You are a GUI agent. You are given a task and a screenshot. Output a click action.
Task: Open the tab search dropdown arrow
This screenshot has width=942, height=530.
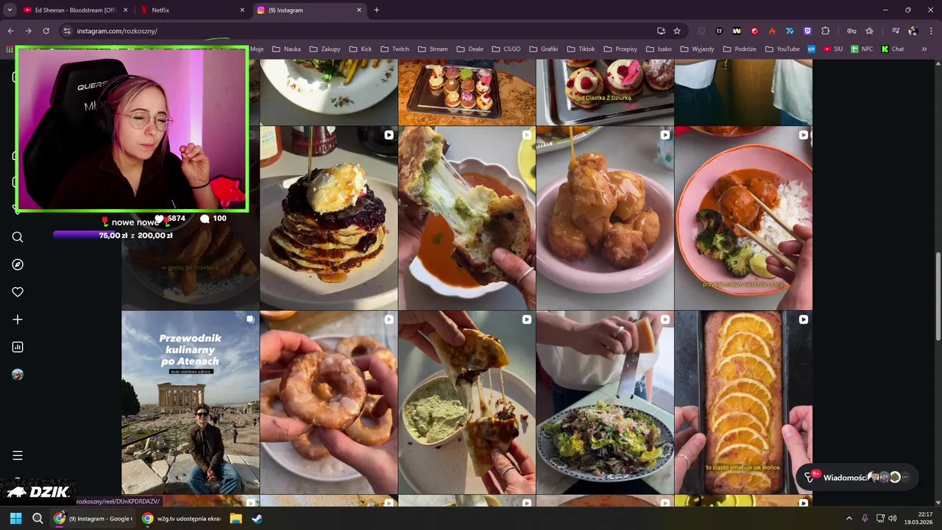point(10,10)
